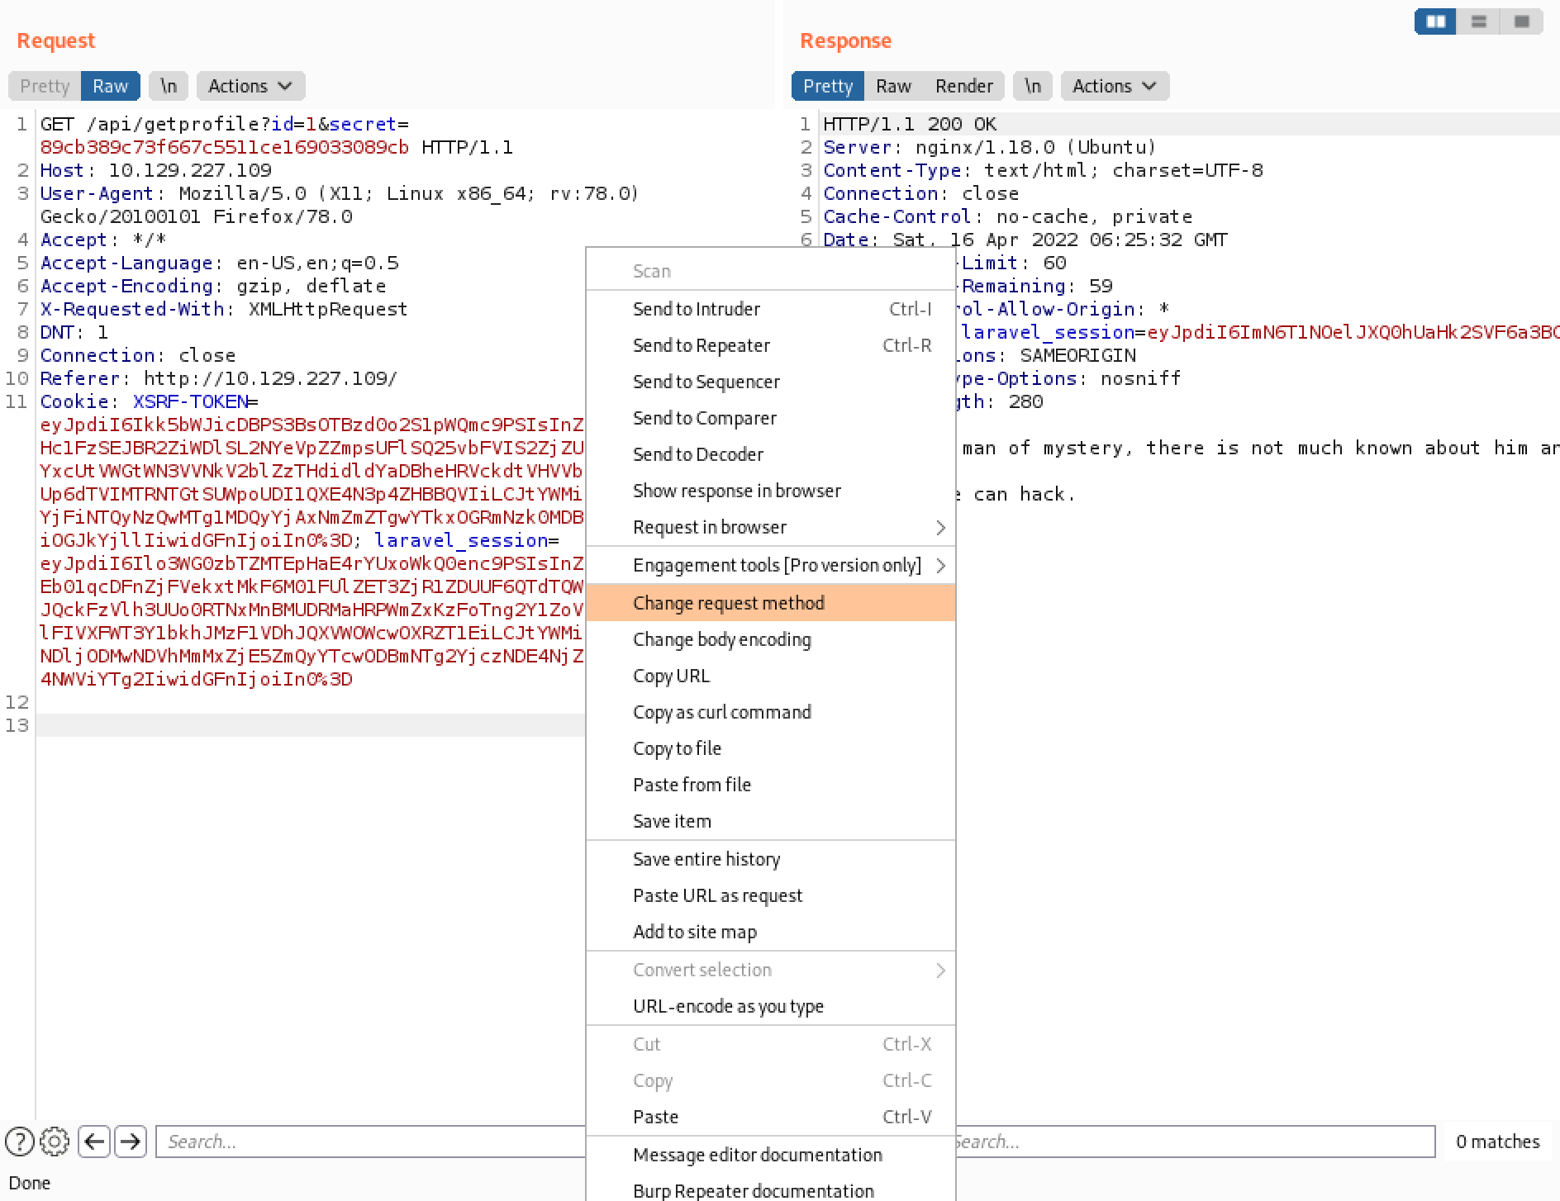Expand Engagement tools submenu
Screen dimensions: 1560x1201
click(770, 565)
